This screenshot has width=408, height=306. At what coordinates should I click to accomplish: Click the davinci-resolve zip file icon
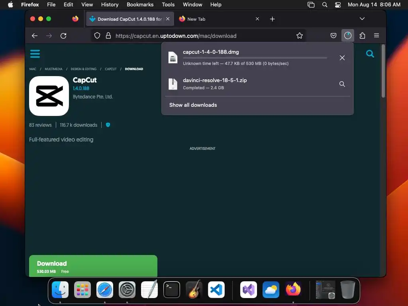click(x=173, y=84)
